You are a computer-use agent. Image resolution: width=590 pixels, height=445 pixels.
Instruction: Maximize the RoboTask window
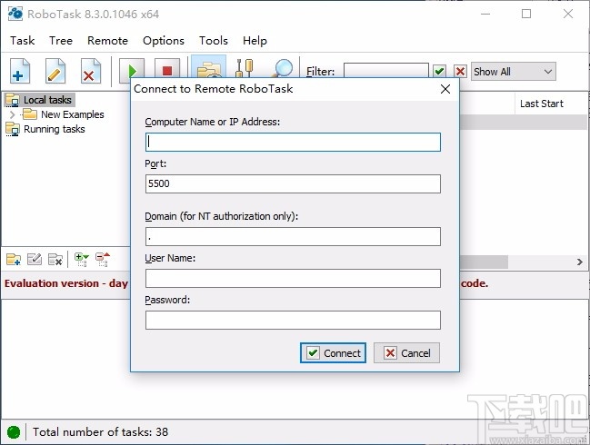(526, 14)
